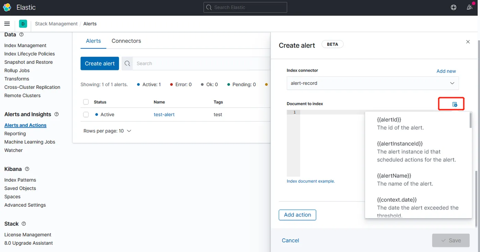The image size is (480, 252).
Task: Click the search magnifier icon beside Search
Action: [127, 63]
